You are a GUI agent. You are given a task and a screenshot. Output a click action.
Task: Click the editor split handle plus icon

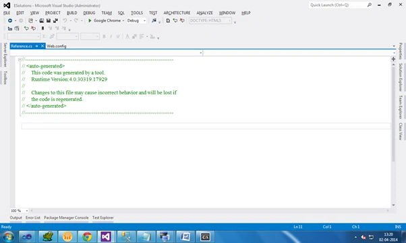point(393,59)
